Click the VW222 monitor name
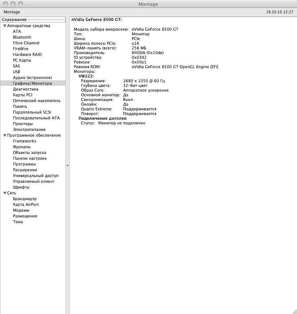Screen dimensions: 297x314 [x=86, y=76]
